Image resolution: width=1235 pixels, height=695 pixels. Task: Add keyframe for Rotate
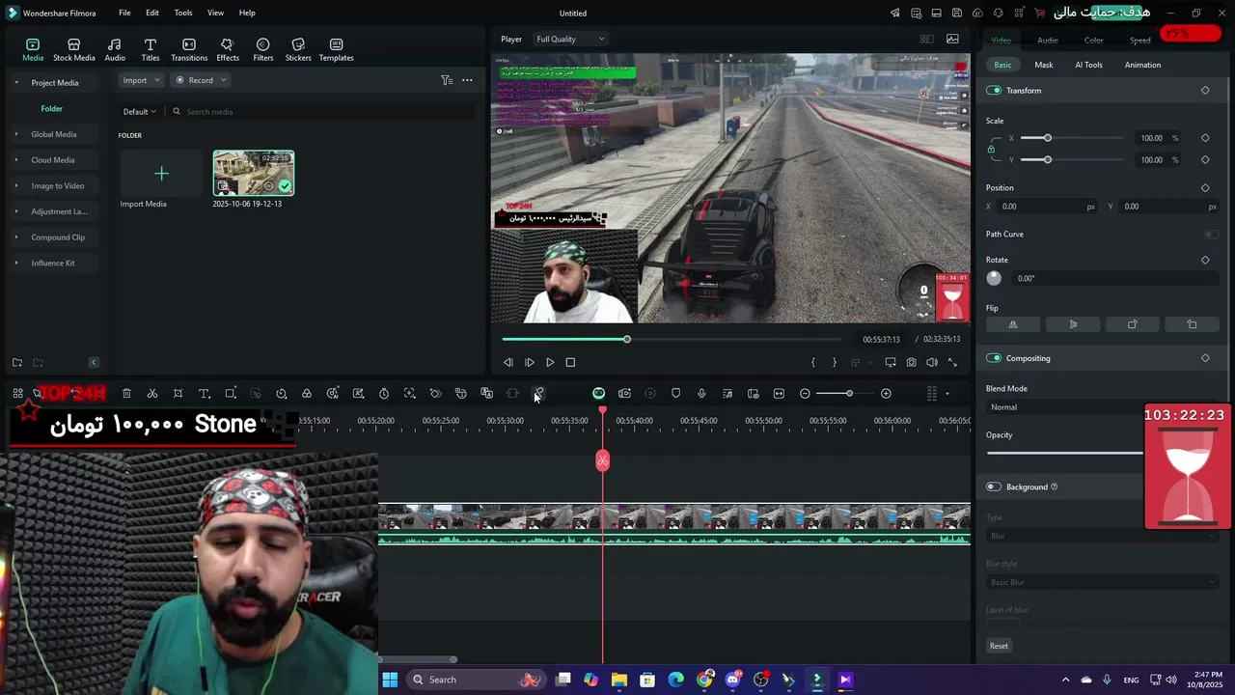pyautogui.click(x=1205, y=260)
